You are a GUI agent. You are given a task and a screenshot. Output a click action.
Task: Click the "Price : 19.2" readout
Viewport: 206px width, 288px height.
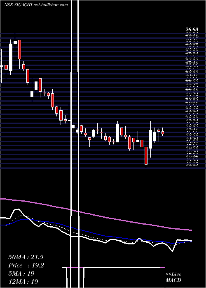(26, 265)
